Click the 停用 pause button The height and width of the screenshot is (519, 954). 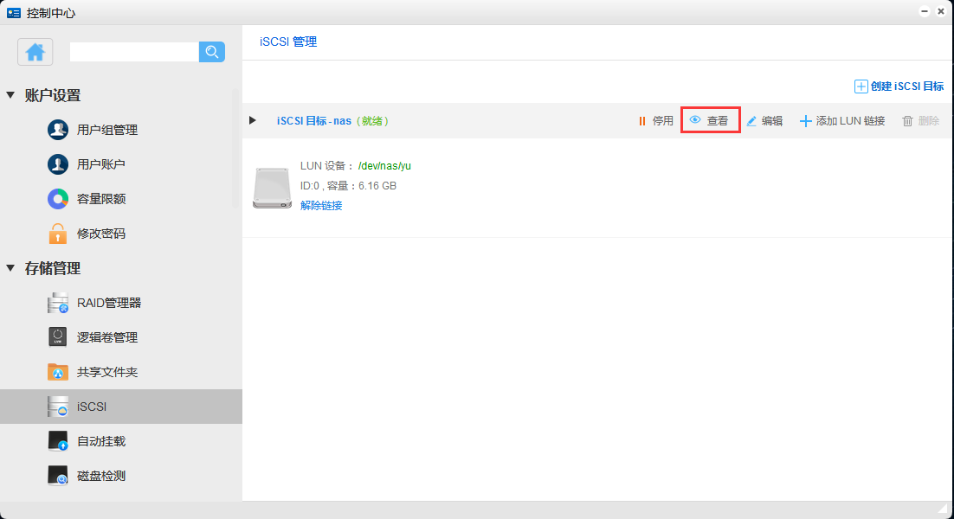656,121
